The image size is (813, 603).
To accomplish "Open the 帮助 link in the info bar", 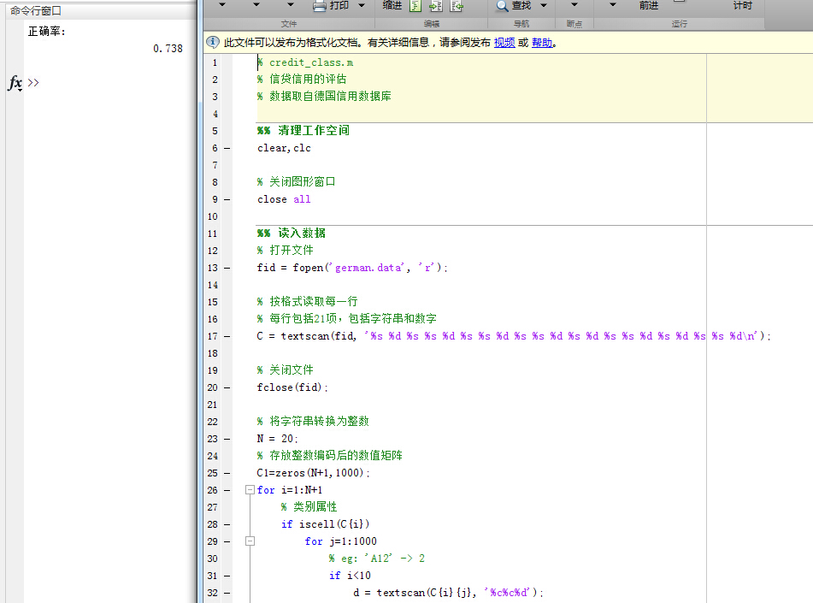I will click(542, 43).
